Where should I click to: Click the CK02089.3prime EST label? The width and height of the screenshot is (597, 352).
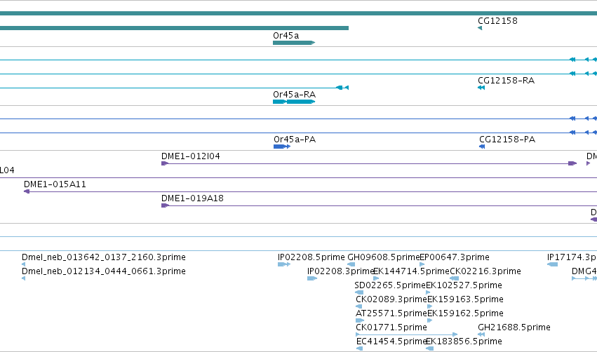pyautogui.click(x=391, y=299)
